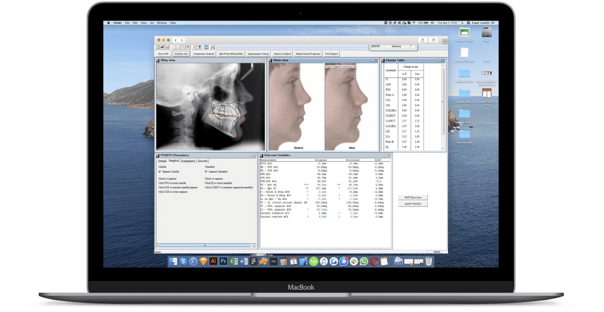Click the Before profile photo
The height and width of the screenshot is (312, 604).
(x=295, y=107)
